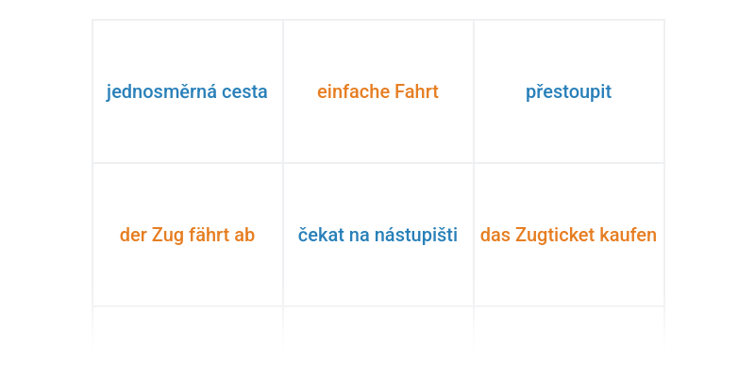
Task: Select the Czech card for 'one-way trip'
Action: coord(187,91)
